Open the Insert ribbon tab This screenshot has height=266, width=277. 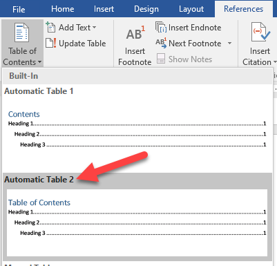pos(104,9)
